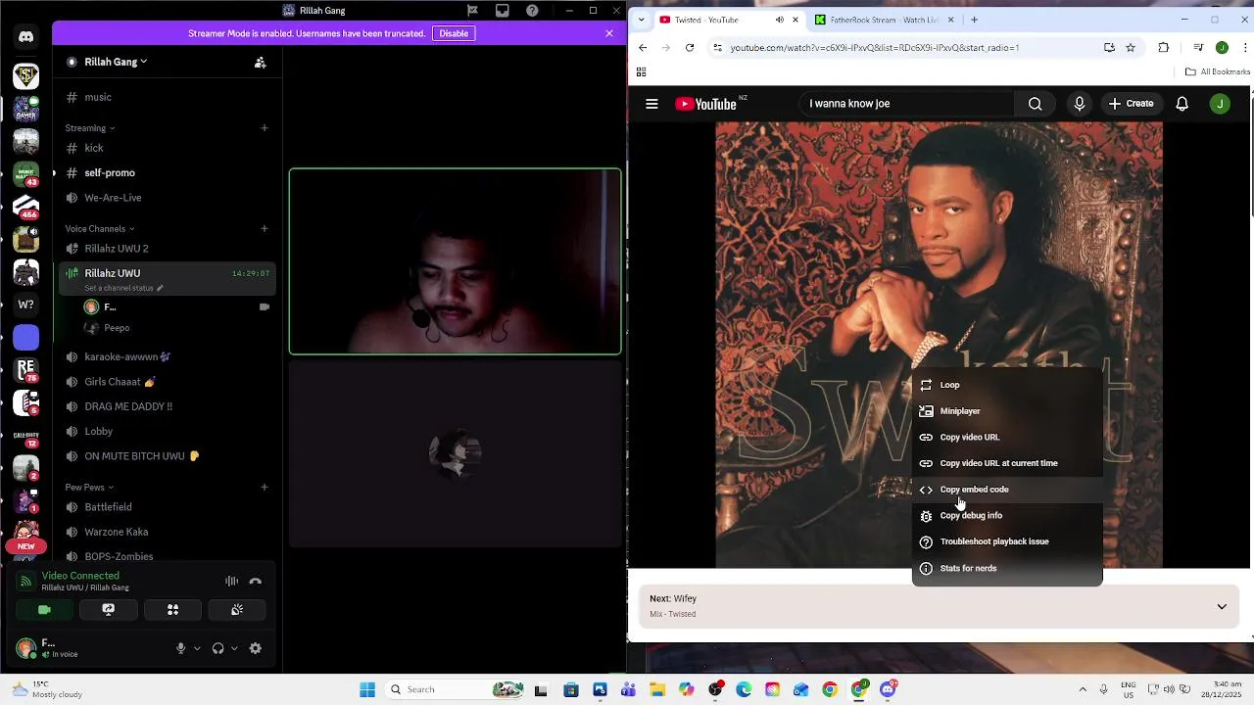
Task: Run search with the magnifier button
Action: pyautogui.click(x=1035, y=104)
